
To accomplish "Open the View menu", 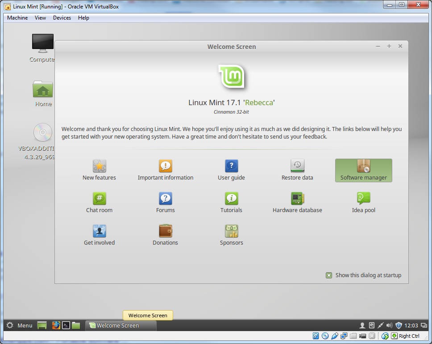I will [40, 17].
